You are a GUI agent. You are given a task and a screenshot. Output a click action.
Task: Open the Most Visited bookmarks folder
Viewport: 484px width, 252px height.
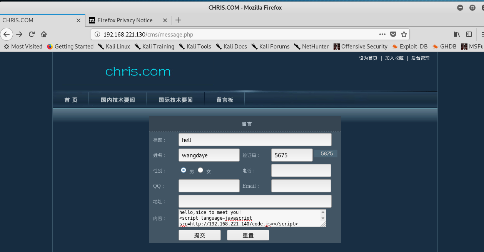[23, 46]
